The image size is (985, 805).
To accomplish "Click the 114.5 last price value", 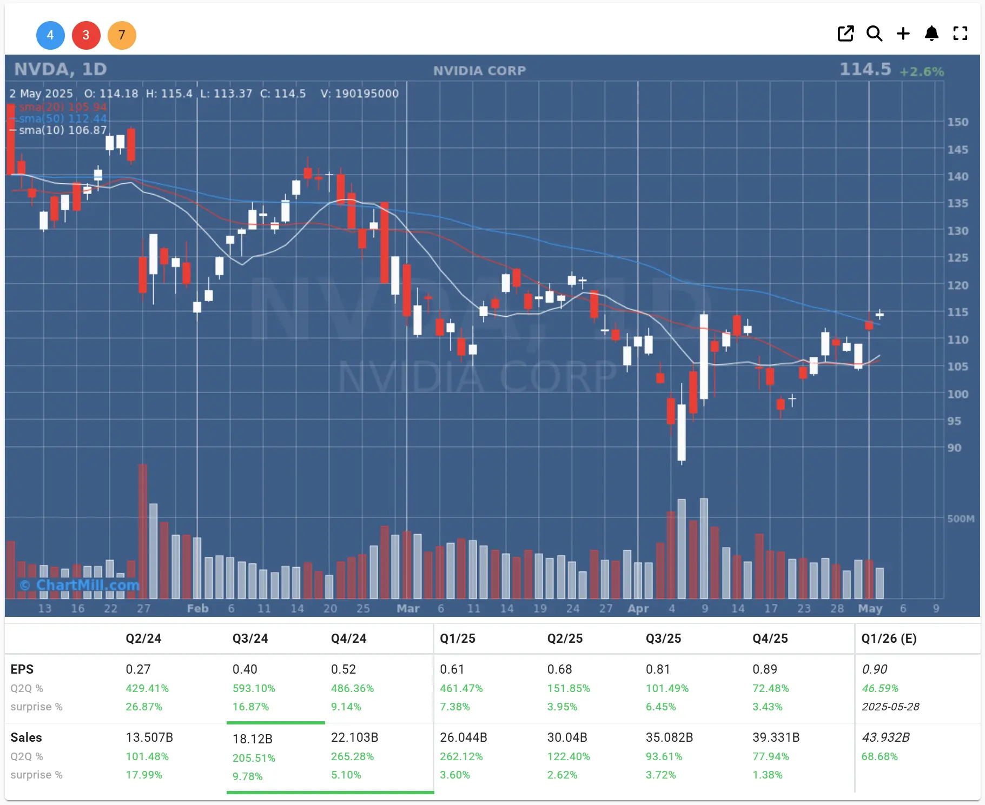I will 865,69.
